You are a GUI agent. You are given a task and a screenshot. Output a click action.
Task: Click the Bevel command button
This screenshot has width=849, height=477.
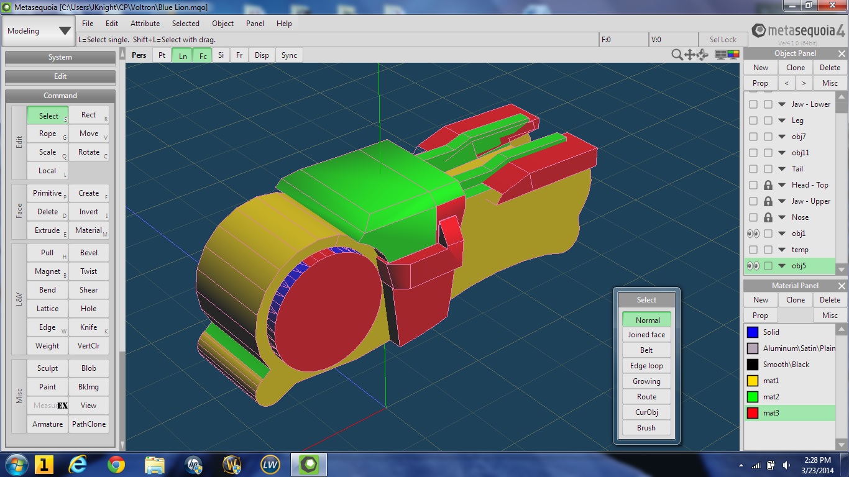click(x=89, y=253)
